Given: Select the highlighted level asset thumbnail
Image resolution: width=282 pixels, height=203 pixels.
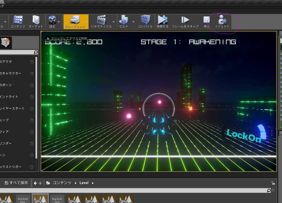Looking at the screenshot, I should [x=40, y=199].
